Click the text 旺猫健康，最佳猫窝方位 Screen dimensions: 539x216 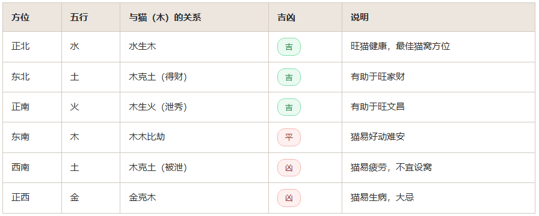pos(400,46)
